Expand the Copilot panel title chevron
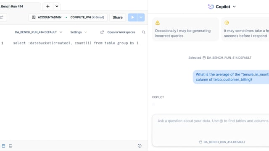The height and width of the screenshot is (151, 269). pos(235,7)
